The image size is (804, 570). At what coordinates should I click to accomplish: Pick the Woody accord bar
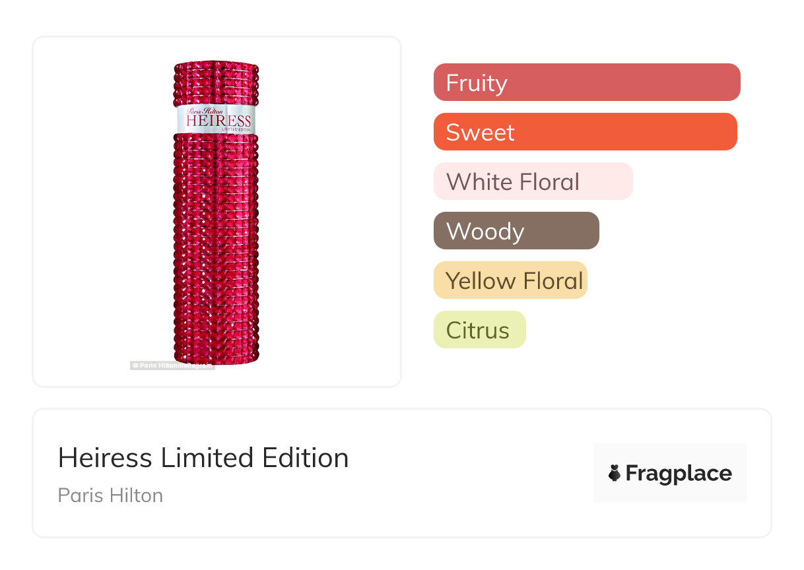click(516, 231)
